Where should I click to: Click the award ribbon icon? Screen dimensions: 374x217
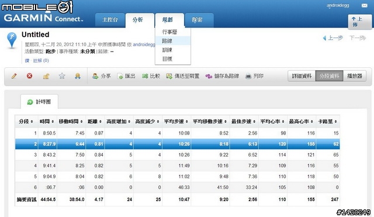pos(78,76)
